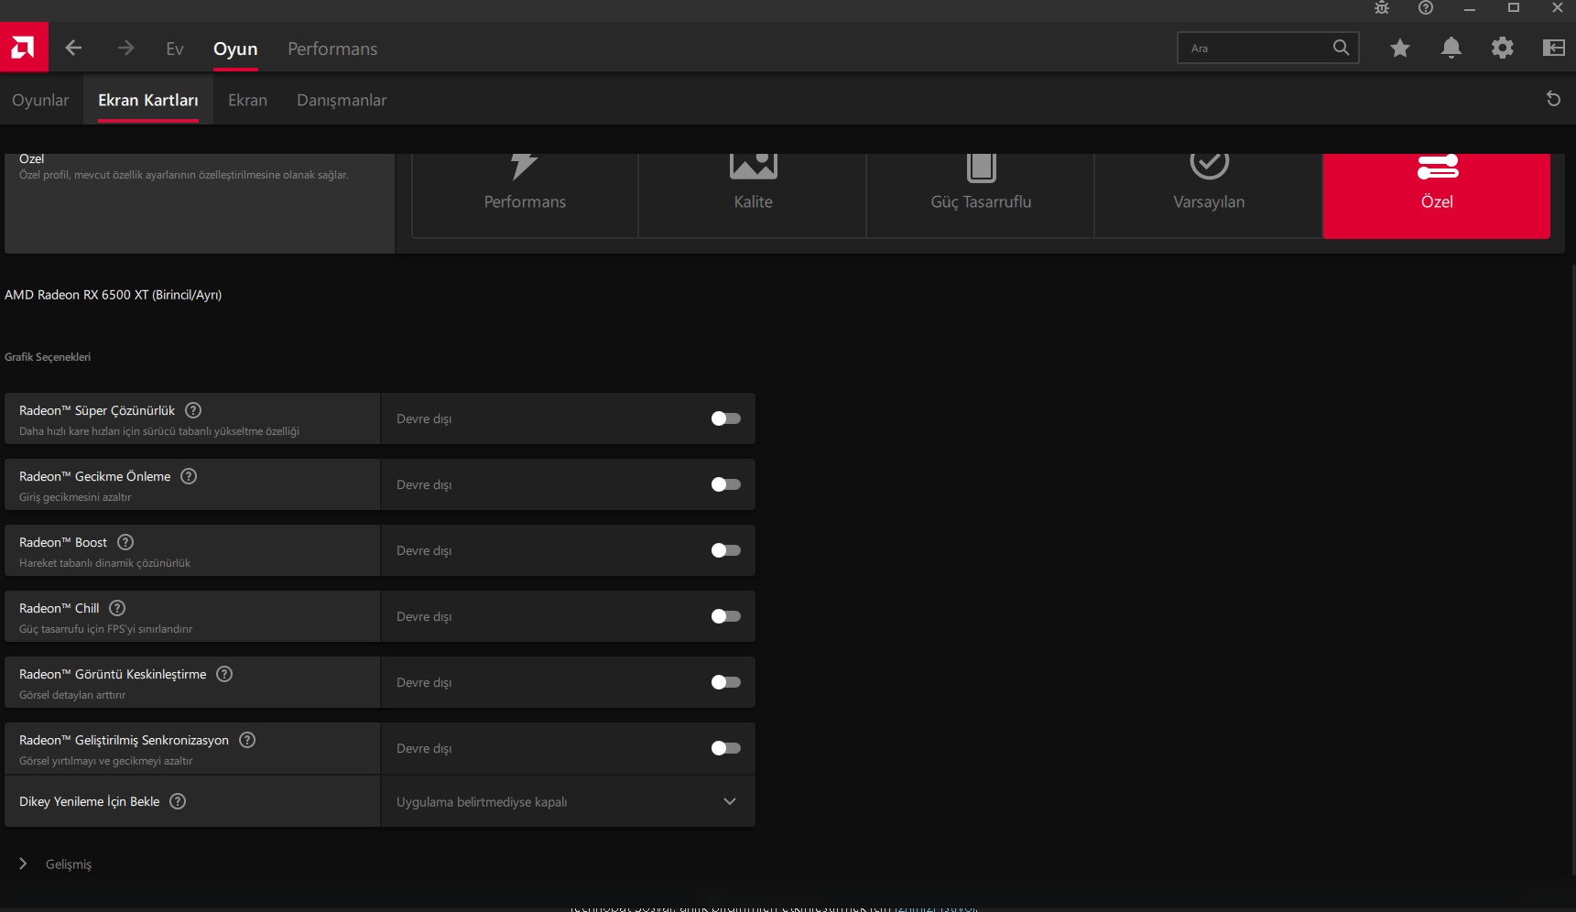Viewport: 1576px width, 912px height.
Task: Click the Grafik Seçenekleri heading
Action: [x=48, y=357]
